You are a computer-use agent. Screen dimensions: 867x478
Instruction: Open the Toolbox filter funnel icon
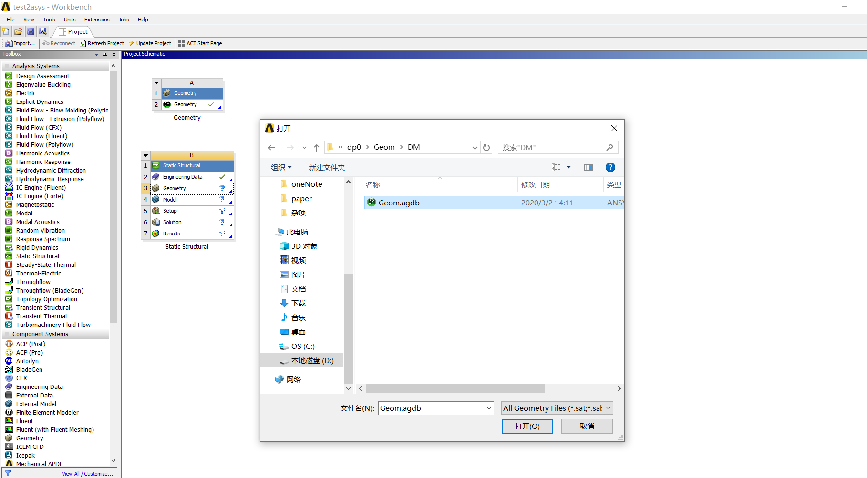8,473
